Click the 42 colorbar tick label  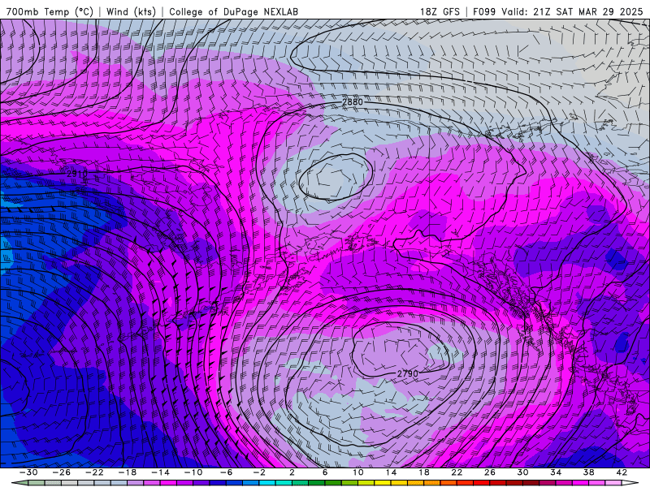click(x=622, y=472)
